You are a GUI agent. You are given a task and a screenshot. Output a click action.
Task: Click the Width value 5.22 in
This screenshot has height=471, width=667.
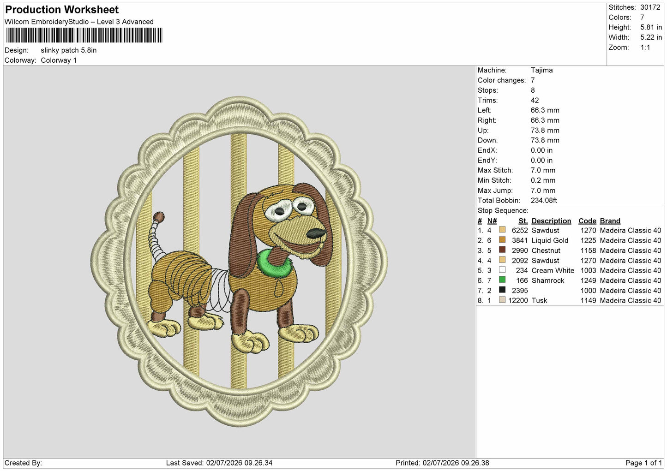tap(651, 37)
